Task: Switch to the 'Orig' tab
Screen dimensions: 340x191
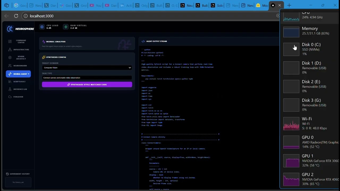Action: coord(141,5)
